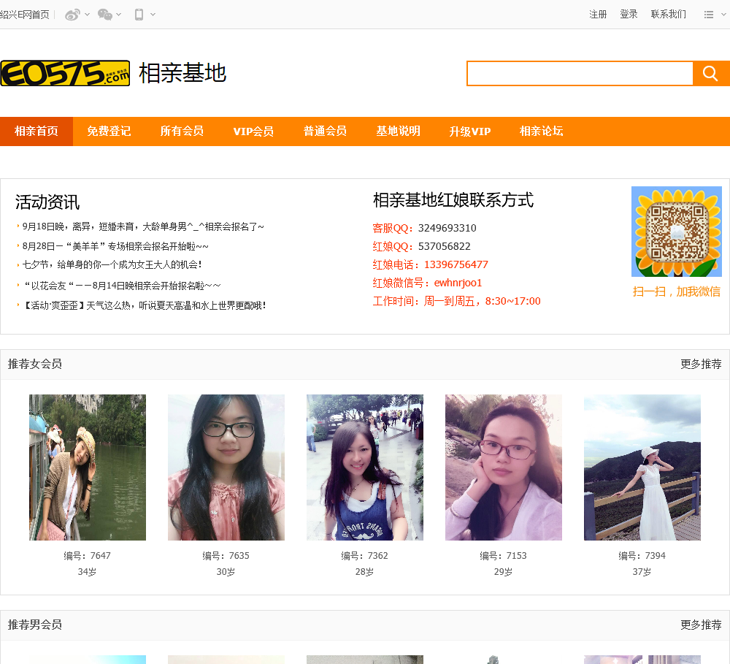Expand the Weibo dropdown arrow

pos(87,15)
